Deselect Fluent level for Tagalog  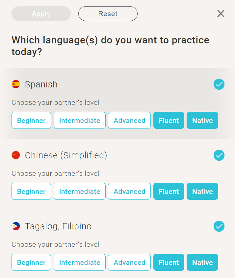pos(169,262)
